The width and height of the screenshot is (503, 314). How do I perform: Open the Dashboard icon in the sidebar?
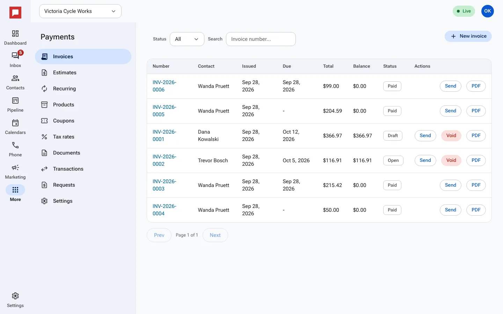point(15,33)
